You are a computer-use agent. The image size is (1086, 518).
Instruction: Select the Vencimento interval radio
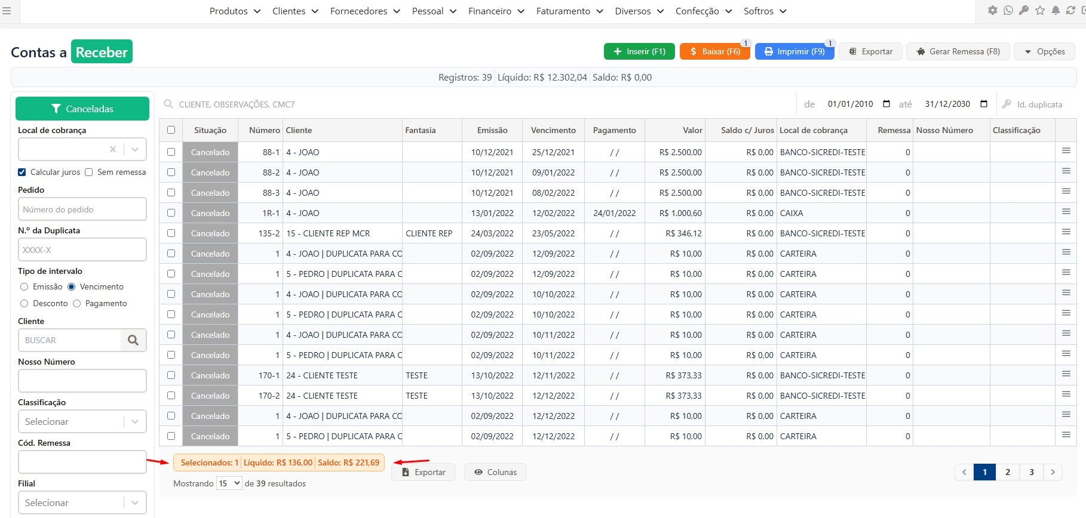click(x=72, y=287)
